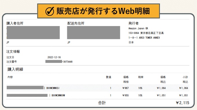Click the address line 153-0064 東京都目黒区下目黒
This screenshot has width=197, height=110.
(x=146, y=33)
